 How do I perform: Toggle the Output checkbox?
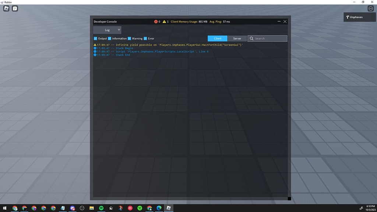(95, 38)
